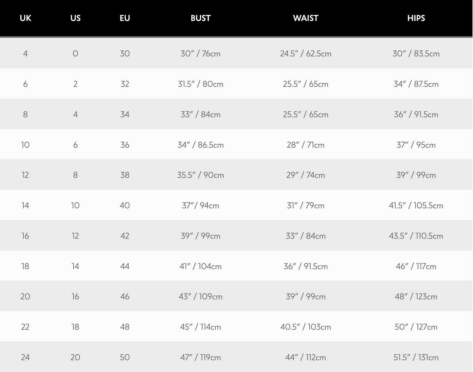Select the waist value 36″ / 91.5cm
473x372 pixels.
coord(305,266)
